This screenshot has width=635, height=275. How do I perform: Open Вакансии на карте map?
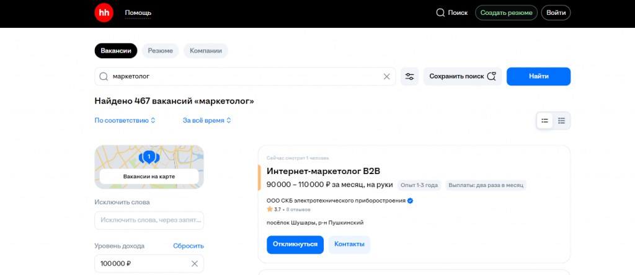tap(149, 177)
